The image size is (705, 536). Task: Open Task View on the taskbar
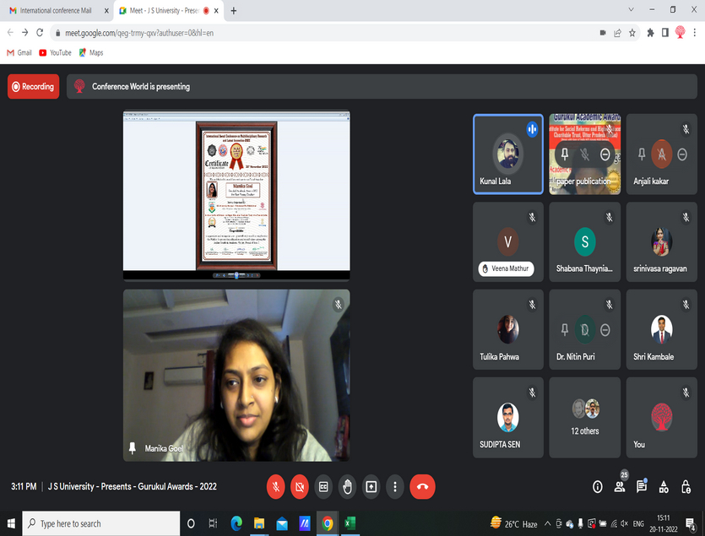pyautogui.click(x=213, y=523)
